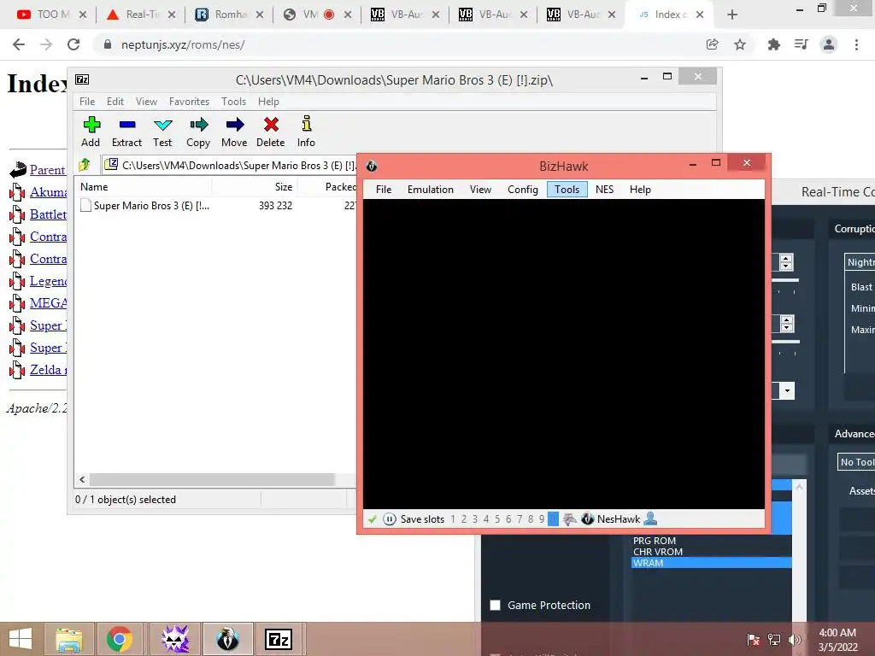The height and width of the screenshot is (656, 875).
Task: Click the Chrome address bar URL
Action: pos(183,44)
